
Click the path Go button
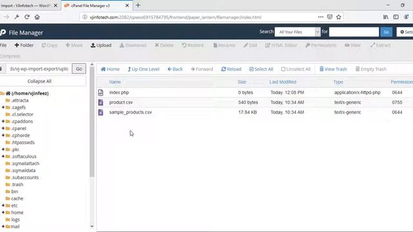pos(79,69)
